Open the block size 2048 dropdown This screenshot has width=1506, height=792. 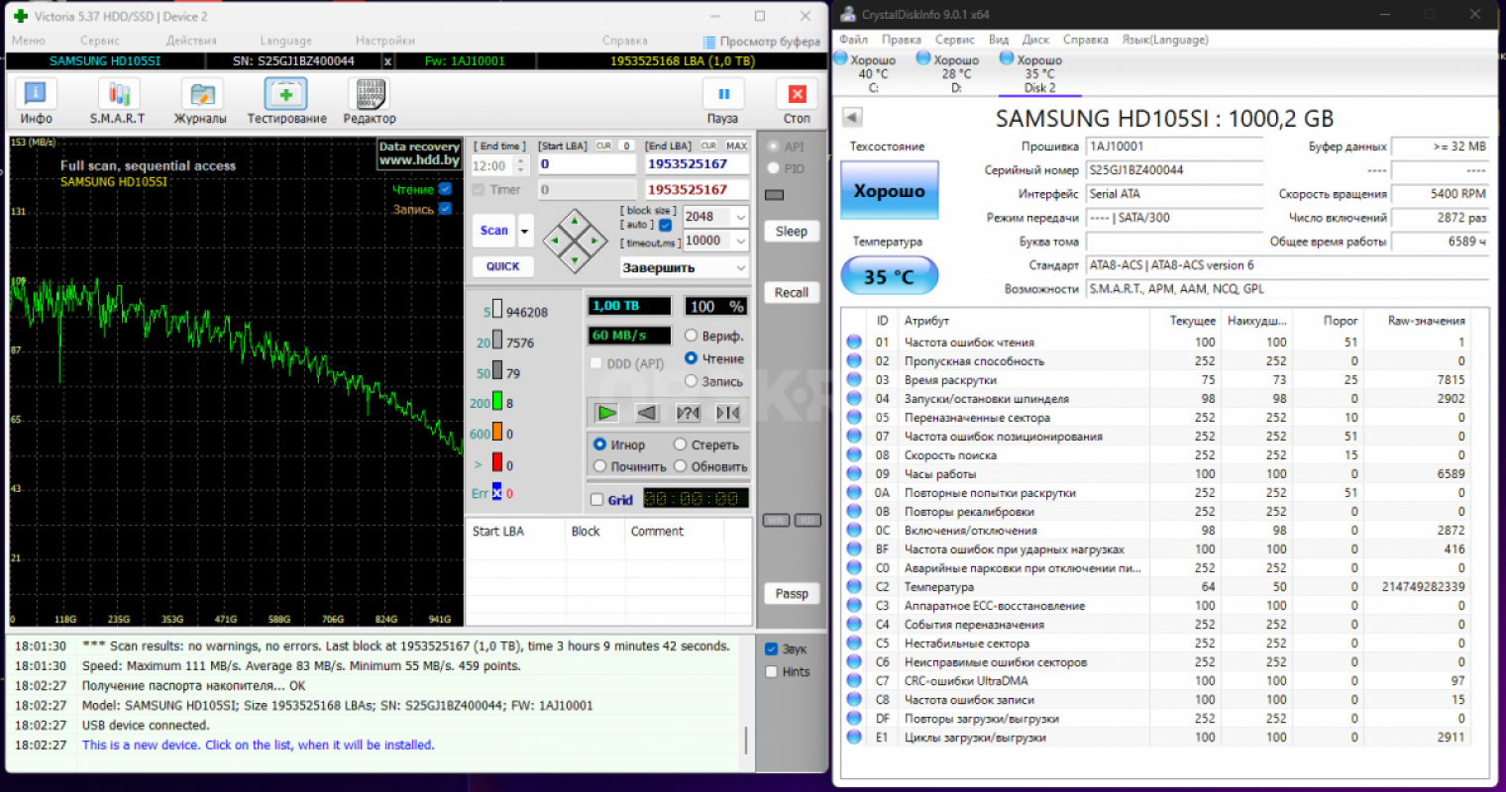pos(741,217)
